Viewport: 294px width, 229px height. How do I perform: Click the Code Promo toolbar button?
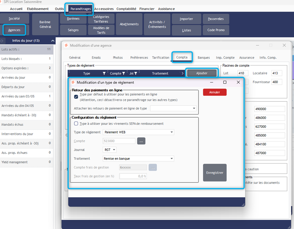coord(216,30)
